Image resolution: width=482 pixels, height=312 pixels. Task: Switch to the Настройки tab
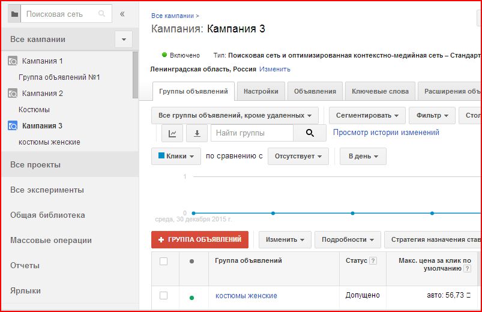[x=261, y=91]
